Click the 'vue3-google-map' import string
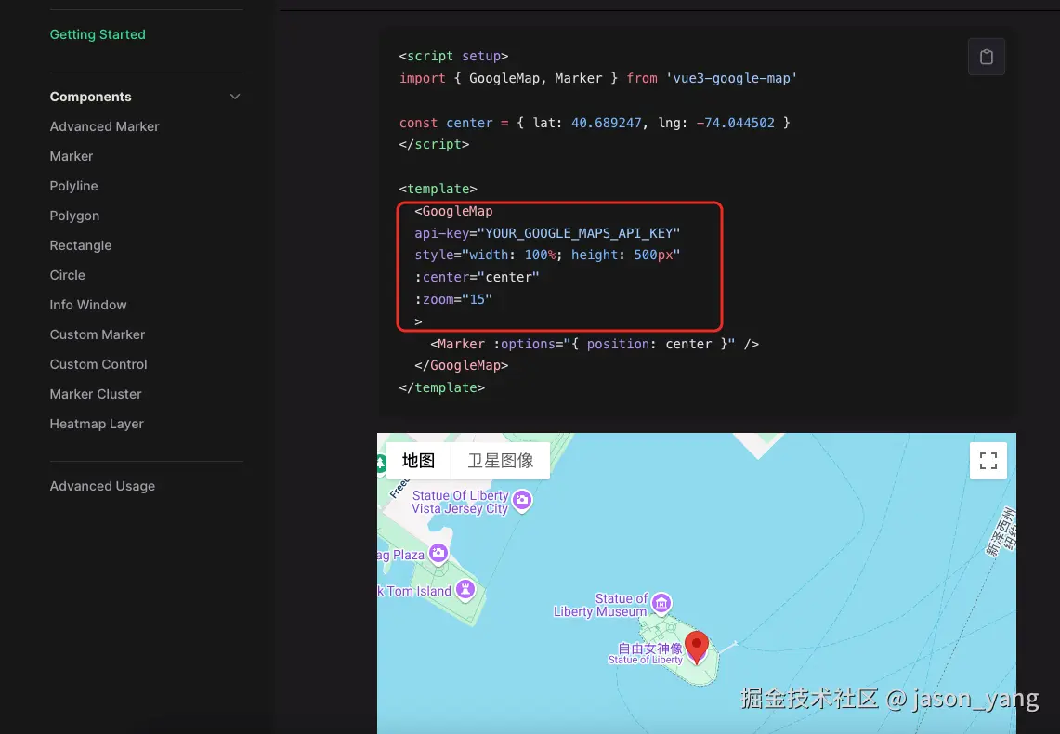This screenshot has height=734, width=1060. [x=731, y=78]
